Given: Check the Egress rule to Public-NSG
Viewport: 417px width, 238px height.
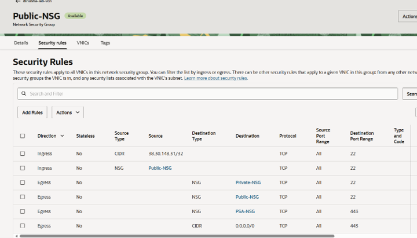Looking at the screenshot, I should tap(23, 197).
